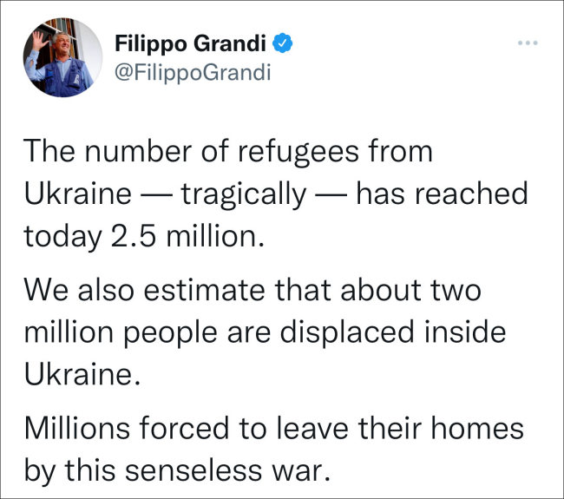This screenshot has width=564, height=499.
Task: Click the blue verified checkmark badge
Action: coord(282,43)
